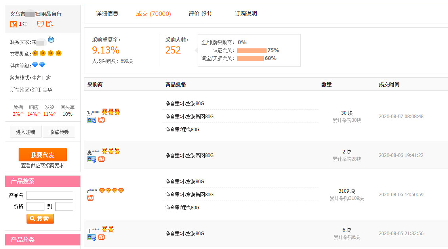Click the 保 shield guarantee icon
The image size is (448, 249).
(x=40, y=24)
